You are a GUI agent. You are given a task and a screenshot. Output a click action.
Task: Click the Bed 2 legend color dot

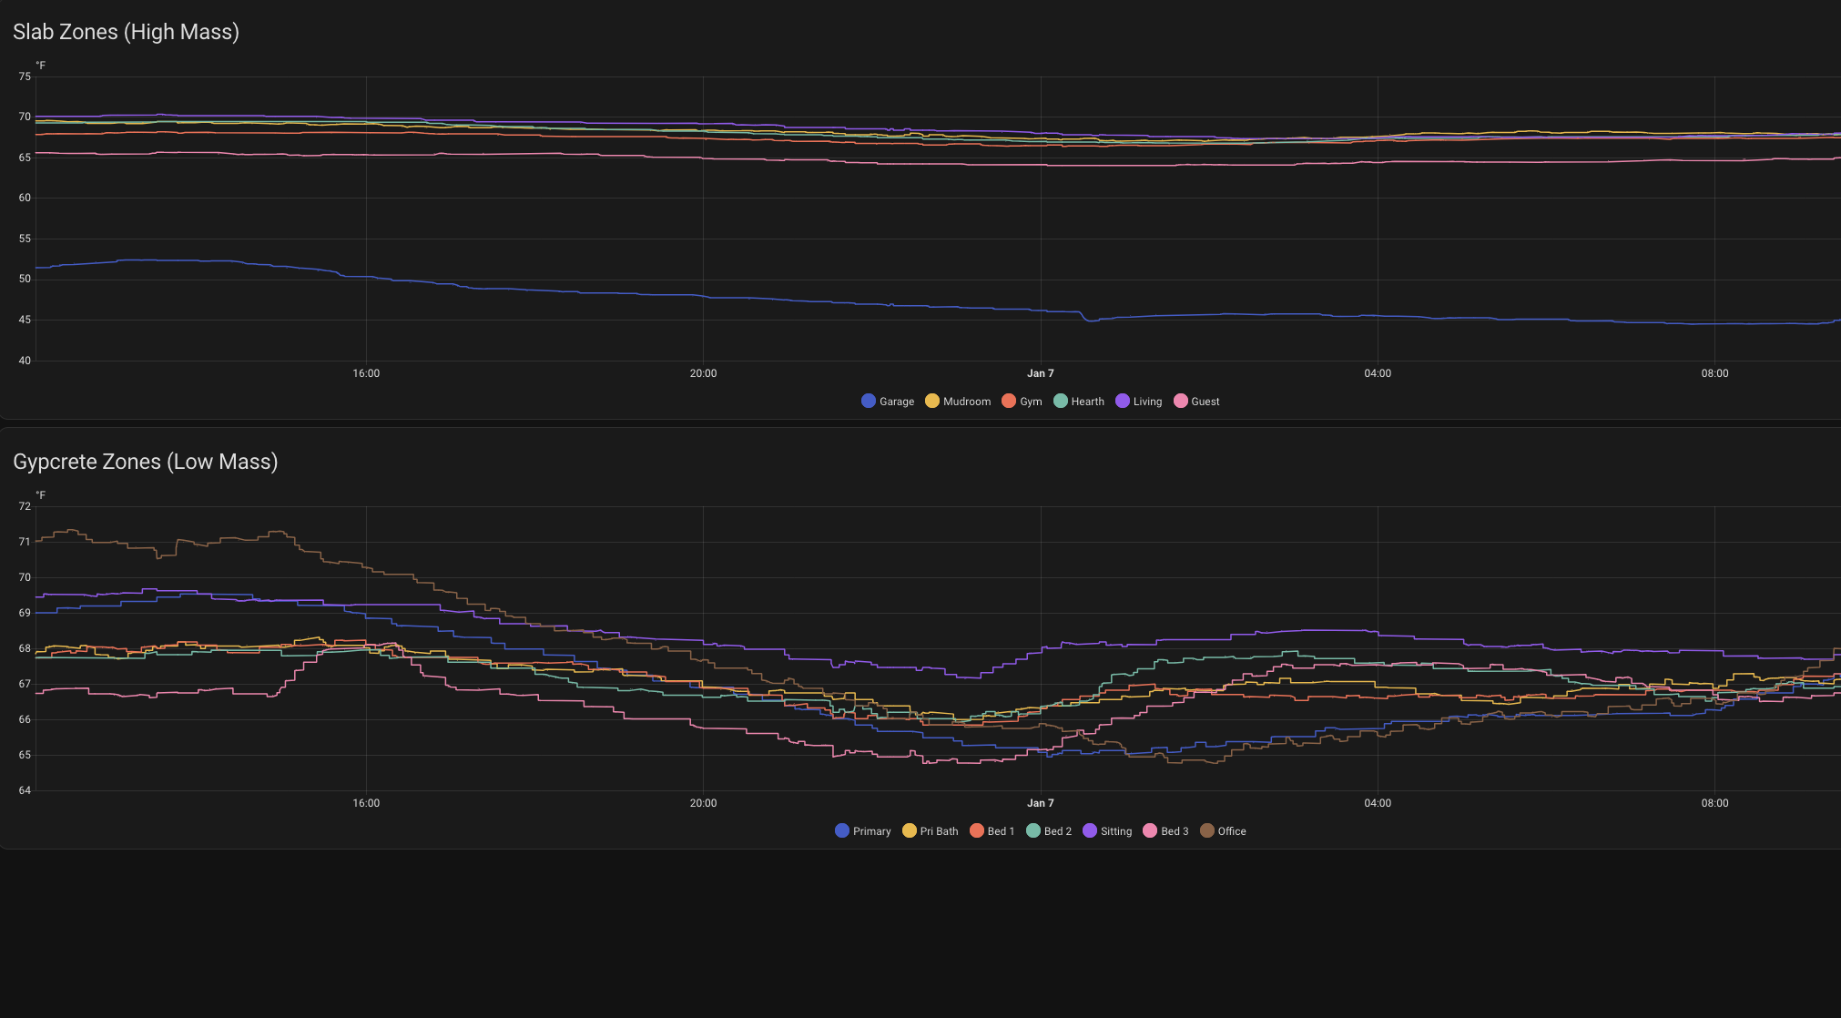(x=1032, y=830)
